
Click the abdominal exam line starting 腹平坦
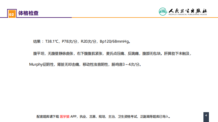click(x=112, y=54)
